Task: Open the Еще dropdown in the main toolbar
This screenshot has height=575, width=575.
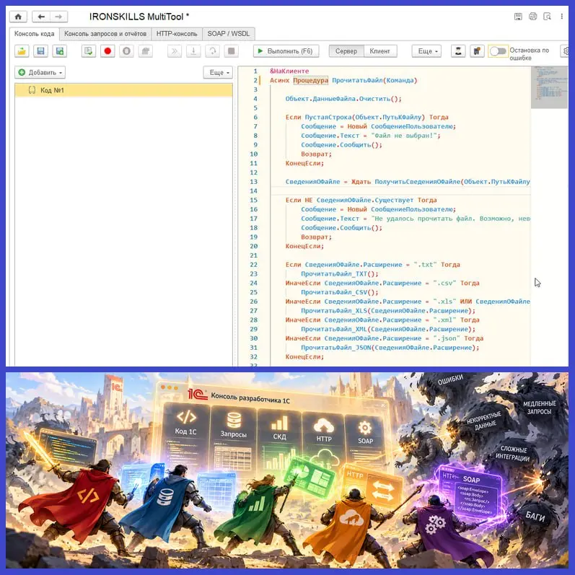Action: 426,51
